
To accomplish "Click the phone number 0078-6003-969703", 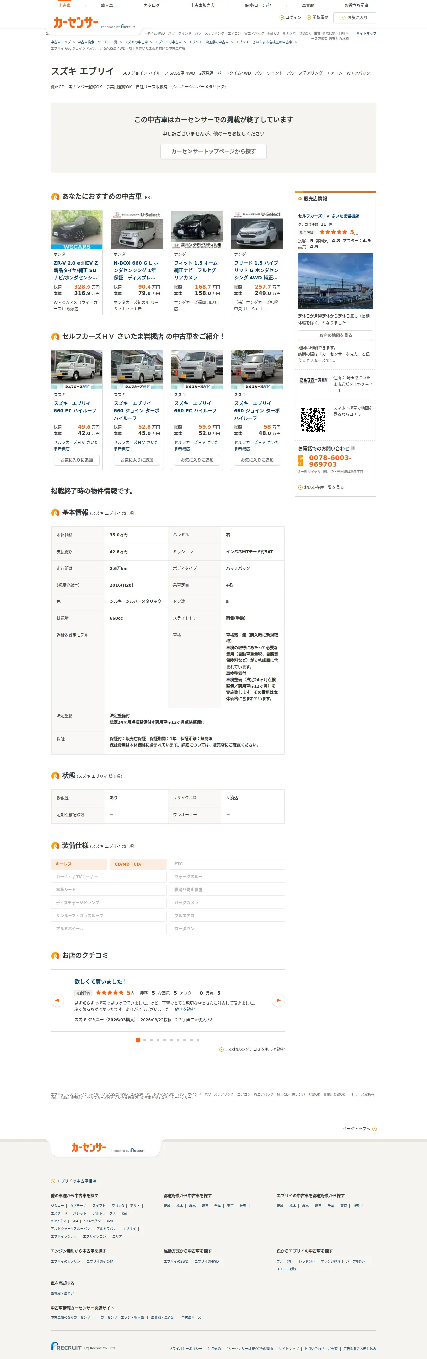I will click(x=330, y=461).
